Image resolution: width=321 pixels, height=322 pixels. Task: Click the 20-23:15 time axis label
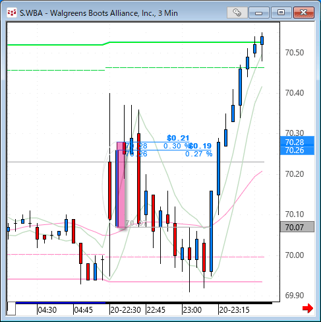tap(234, 310)
